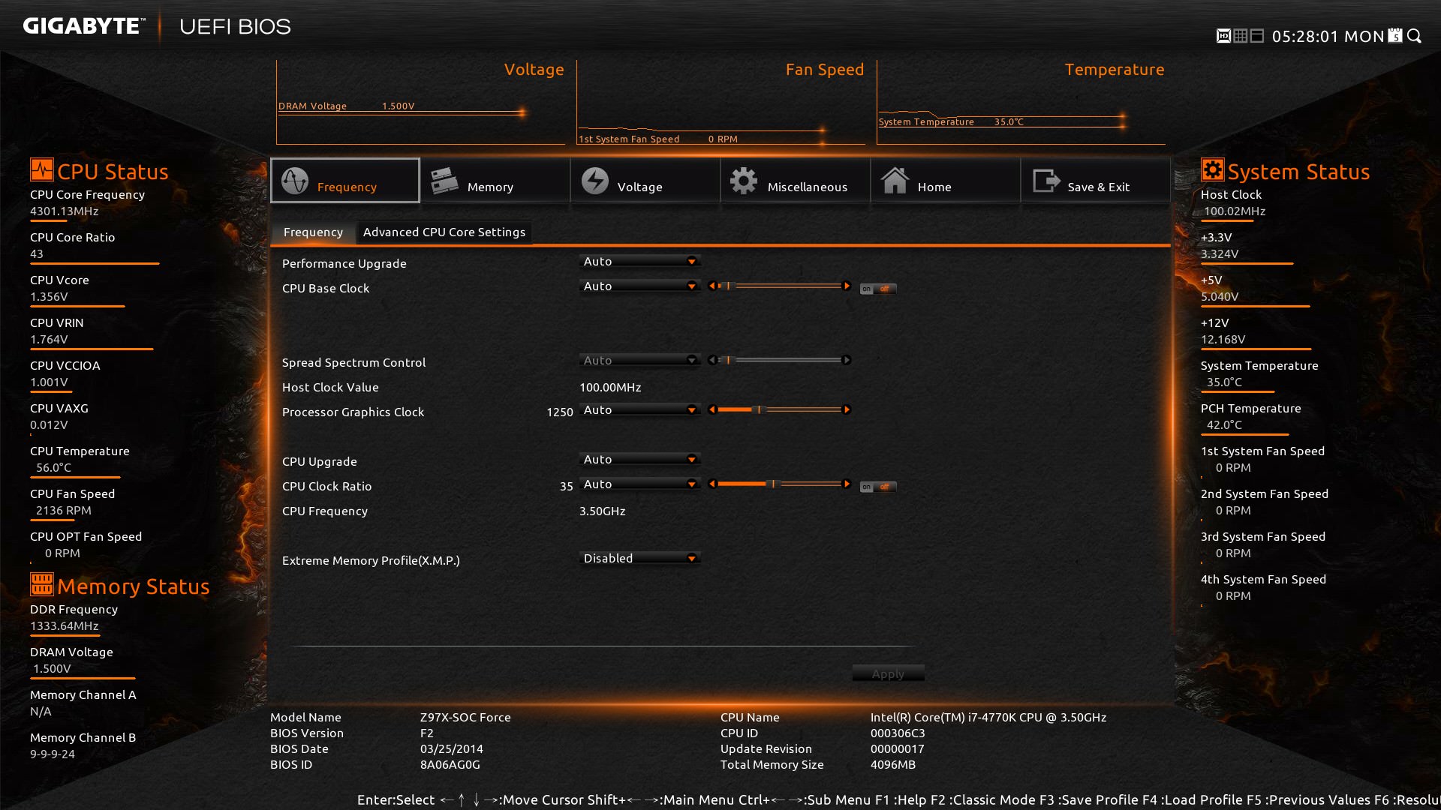
Task: Click left arrow of Processor Graphics Clock slider
Action: click(712, 409)
